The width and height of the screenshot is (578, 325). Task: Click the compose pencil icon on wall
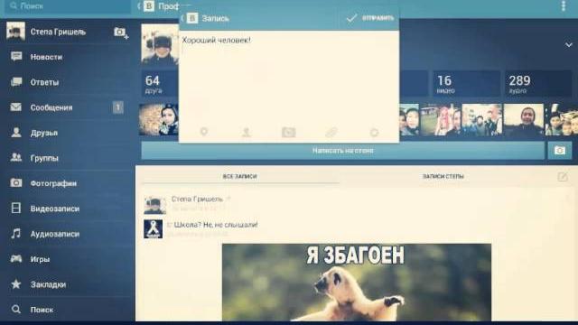(563, 177)
